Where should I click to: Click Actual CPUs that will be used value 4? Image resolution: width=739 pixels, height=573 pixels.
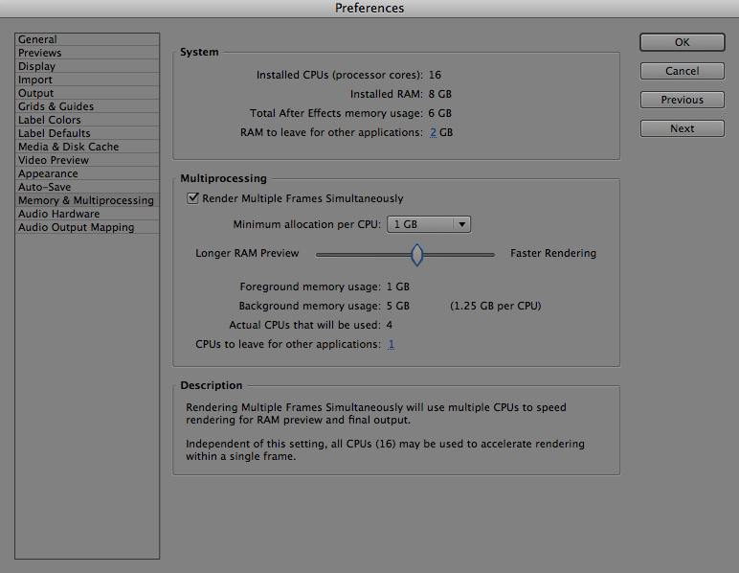point(390,326)
